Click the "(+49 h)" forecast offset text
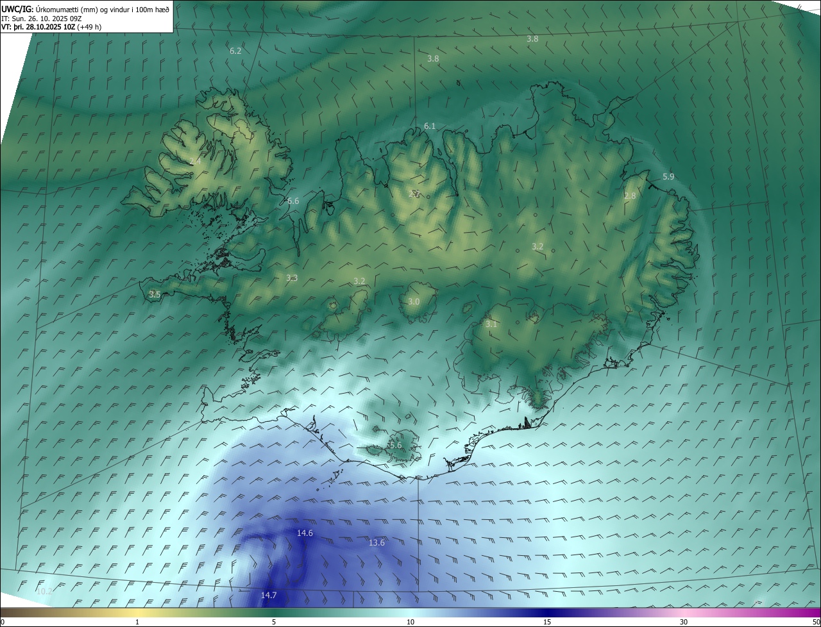 pyautogui.click(x=89, y=27)
